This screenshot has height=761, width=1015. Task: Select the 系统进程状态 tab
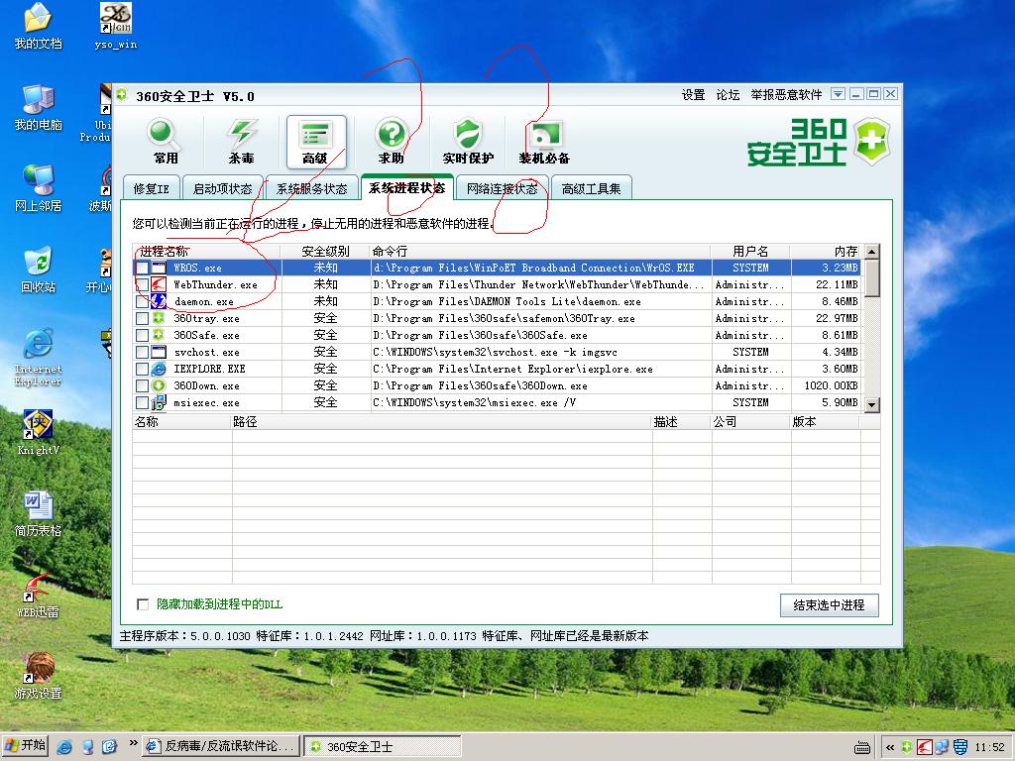click(x=407, y=187)
